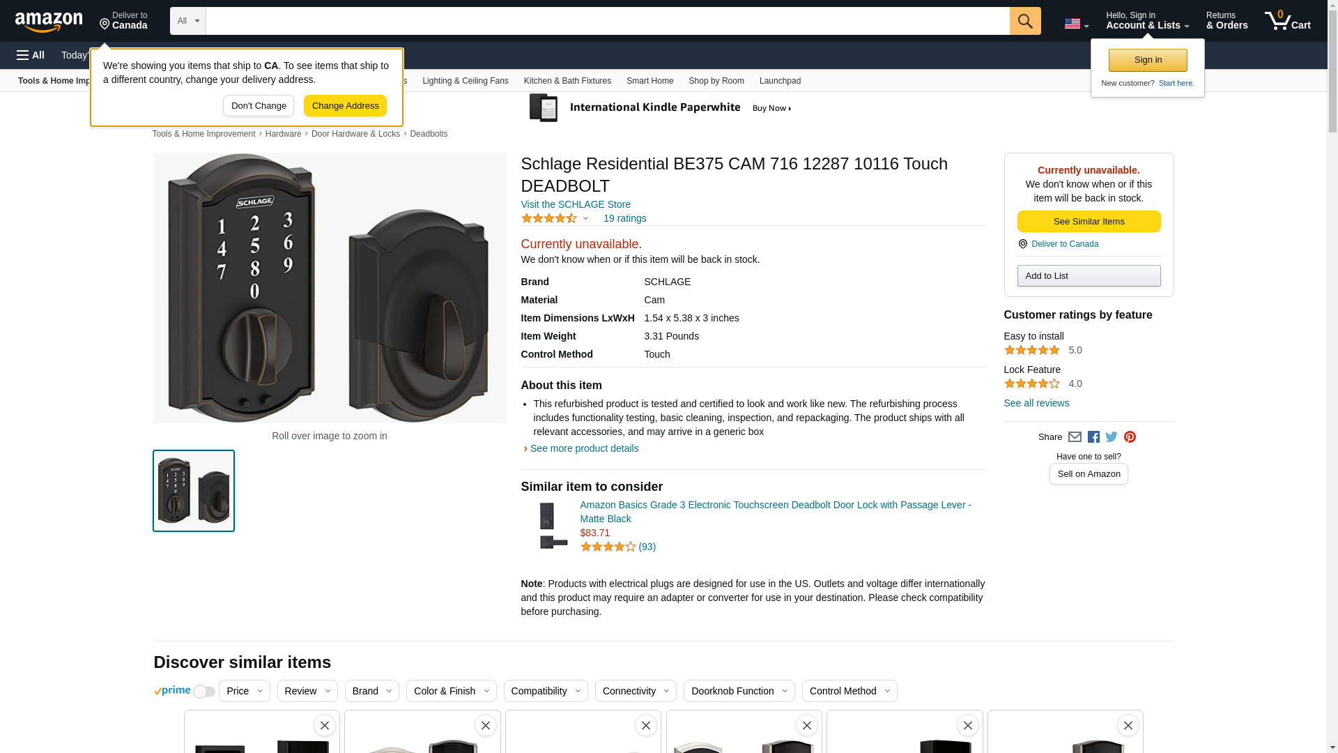Click the See Similar Items button

click(x=1089, y=222)
